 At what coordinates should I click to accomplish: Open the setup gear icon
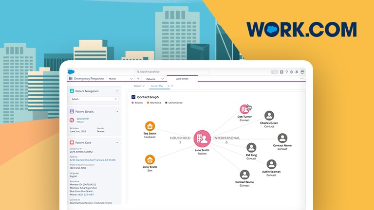point(291,72)
